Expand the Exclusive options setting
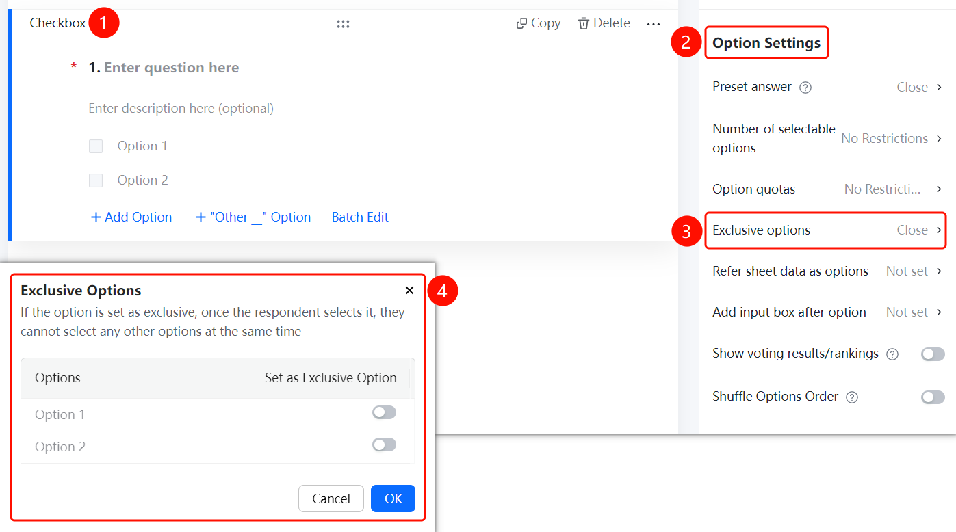Screen dimensions: 956x532 (826, 230)
